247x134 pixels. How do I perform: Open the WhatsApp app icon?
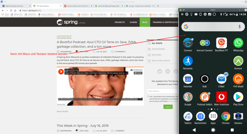(x=238, y=43)
